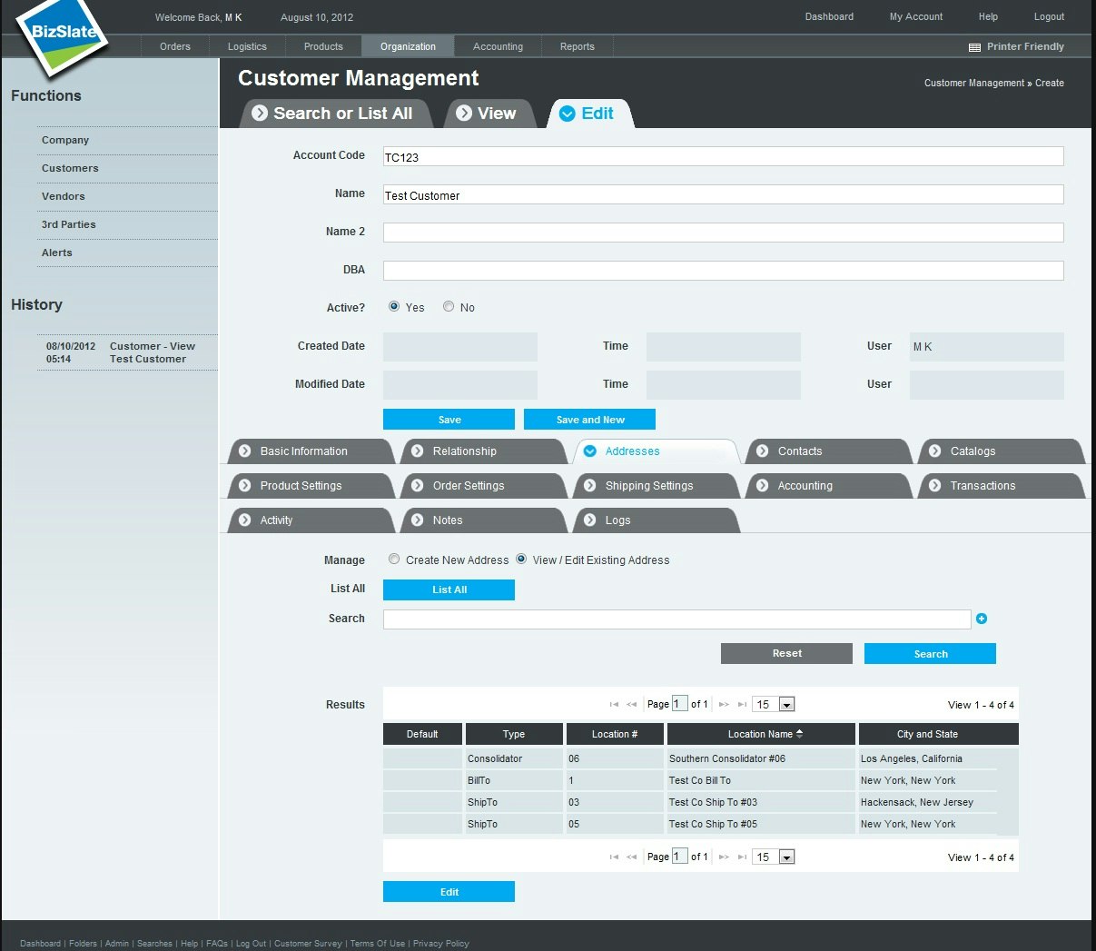Switch to the Contacts tab

tap(801, 451)
